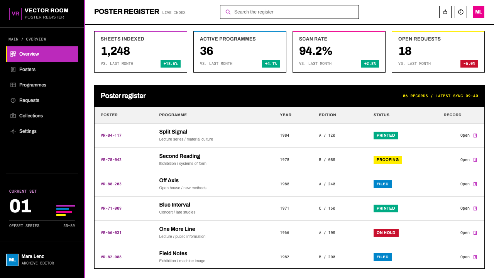The height and width of the screenshot is (278, 494).
Task: Click the ON HOLD status badge
Action: pyautogui.click(x=386, y=233)
